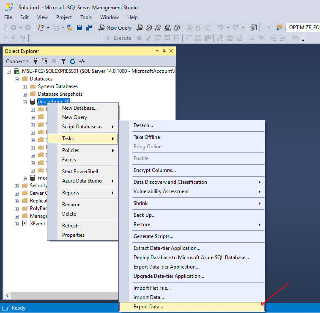320x313 pixels.
Task: Click the Navigate Backward icon
Action: tap(14, 28)
